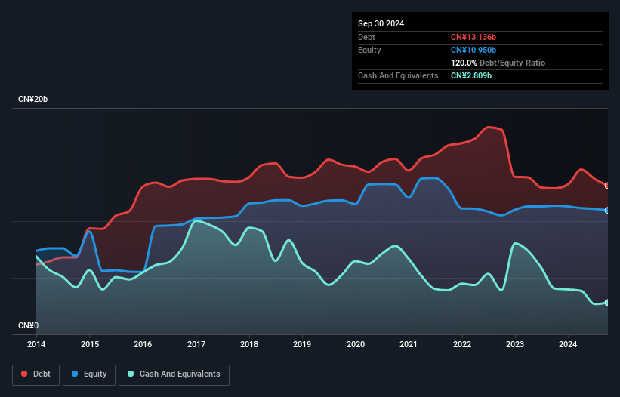Image resolution: width=620 pixels, height=397 pixels.
Task: Toggle the Debt series legend button
Action: (x=36, y=374)
